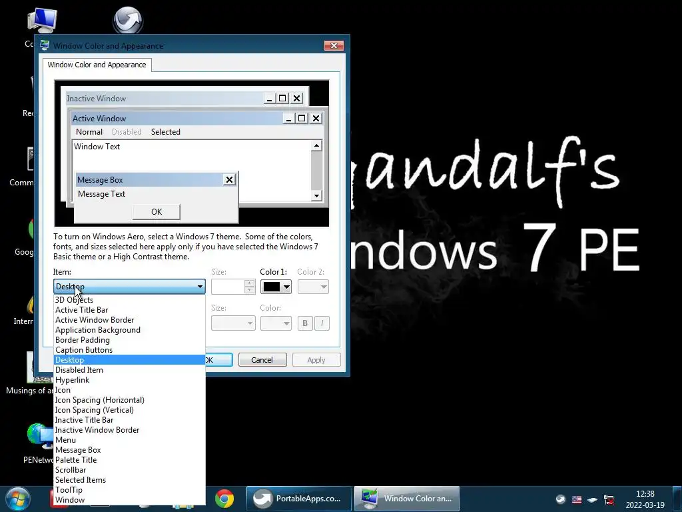Click the Active Window preview maximize icon
Image resolution: width=682 pixels, height=512 pixels.
tap(302, 119)
